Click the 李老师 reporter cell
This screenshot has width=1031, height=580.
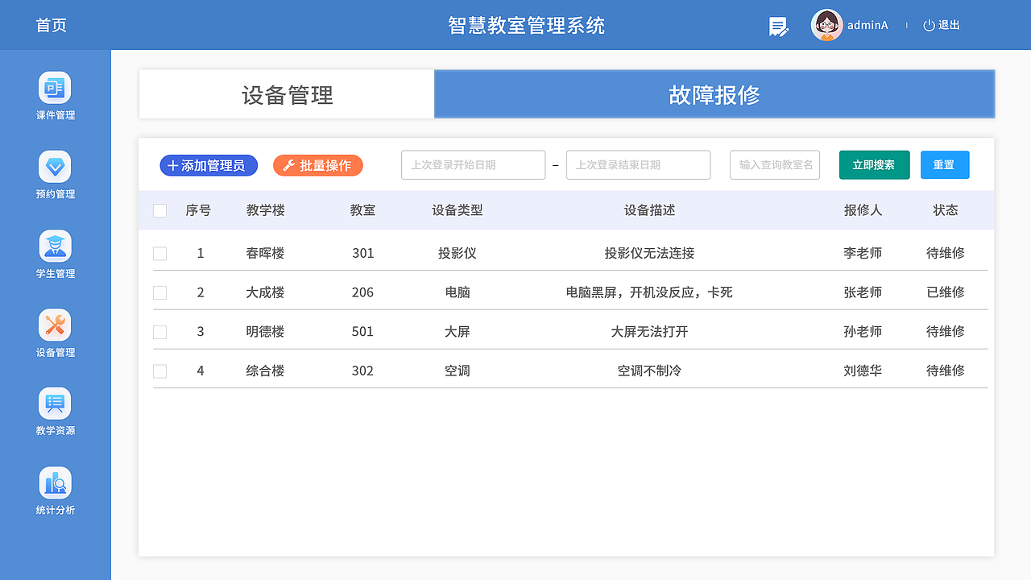tap(863, 253)
